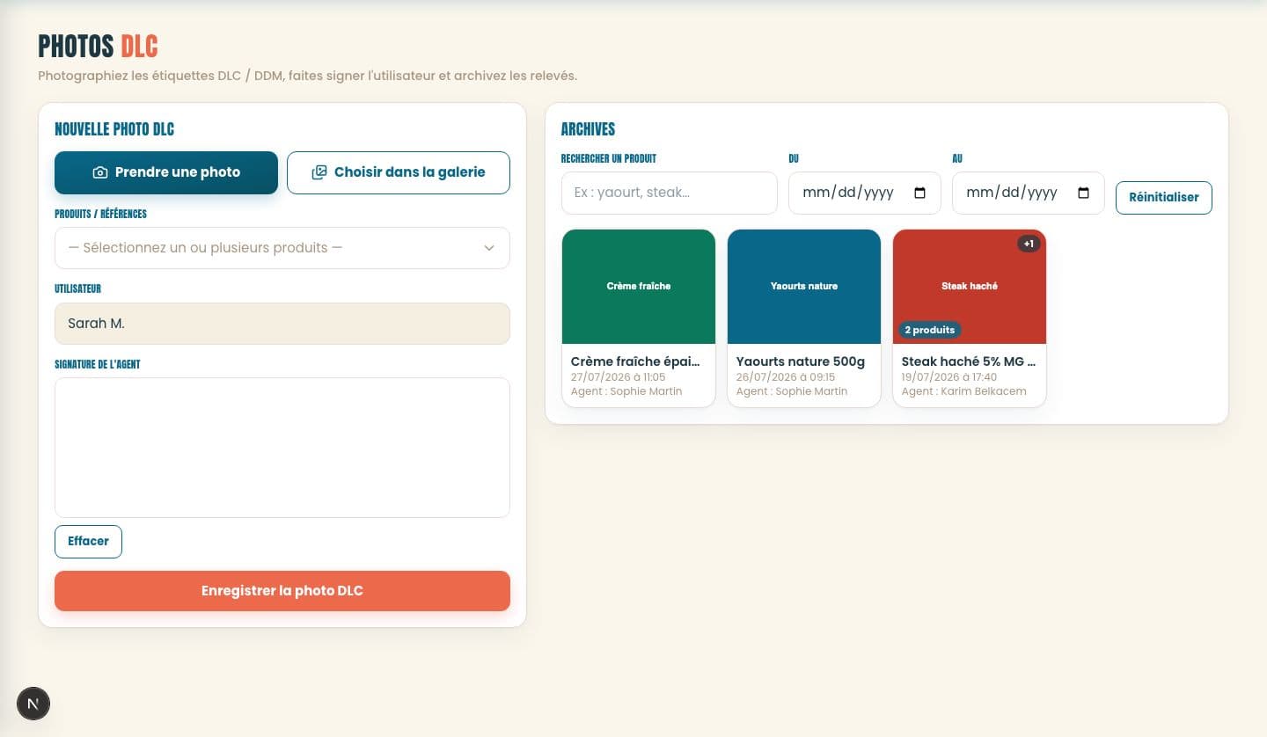The height and width of the screenshot is (737, 1267).
Task: Click the Utilisateur field showing Sarah M.
Action: point(282,324)
